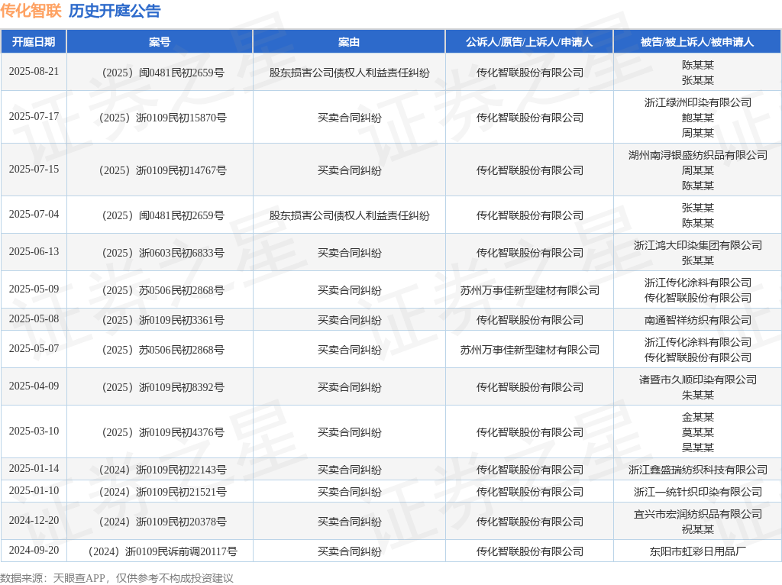Screen dimensions: 782x585
Task: Select the date cell 2025-05-08
Action: coord(34,318)
